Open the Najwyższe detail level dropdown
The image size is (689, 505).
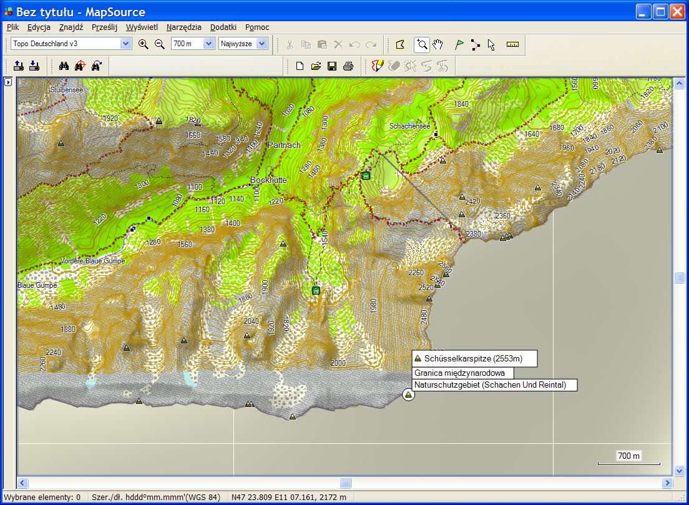click(x=261, y=44)
